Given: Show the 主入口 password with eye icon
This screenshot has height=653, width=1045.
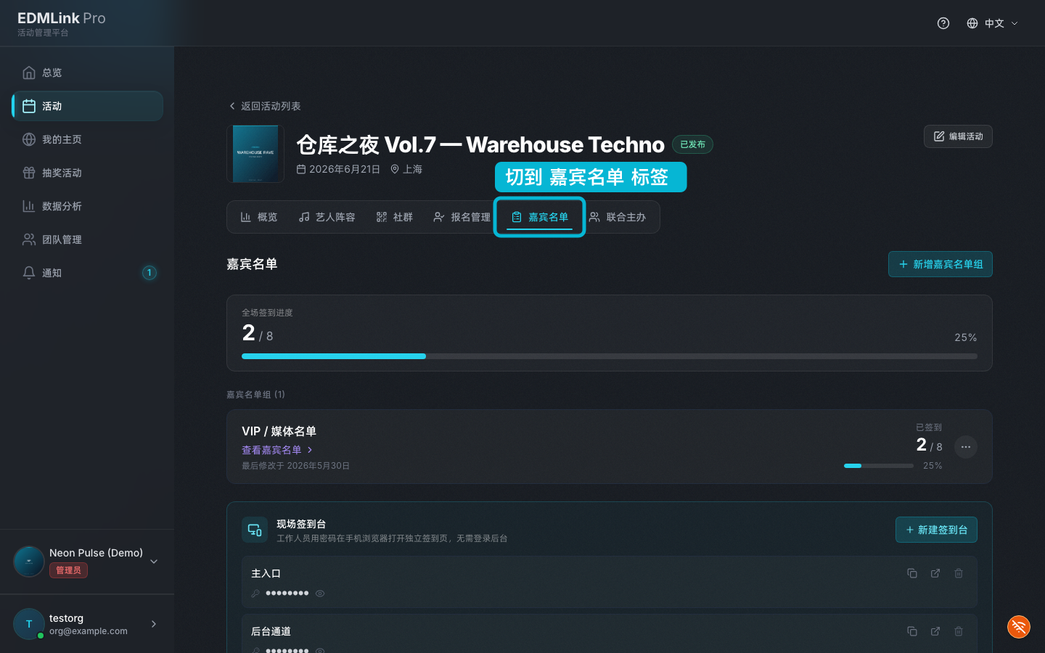Looking at the screenshot, I should (320, 594).
